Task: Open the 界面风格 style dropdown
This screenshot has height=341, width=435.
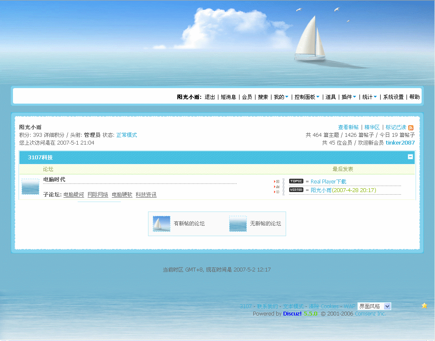Action: tap(374, 306)
